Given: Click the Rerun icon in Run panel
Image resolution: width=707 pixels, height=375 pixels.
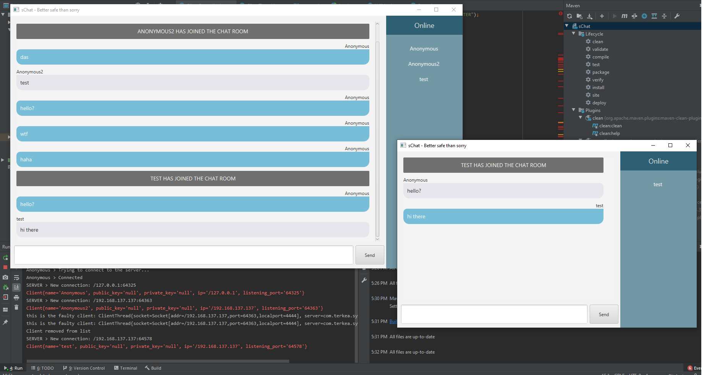Looking at the screenshot, I should pyautogui.click(x=5, y=258).
